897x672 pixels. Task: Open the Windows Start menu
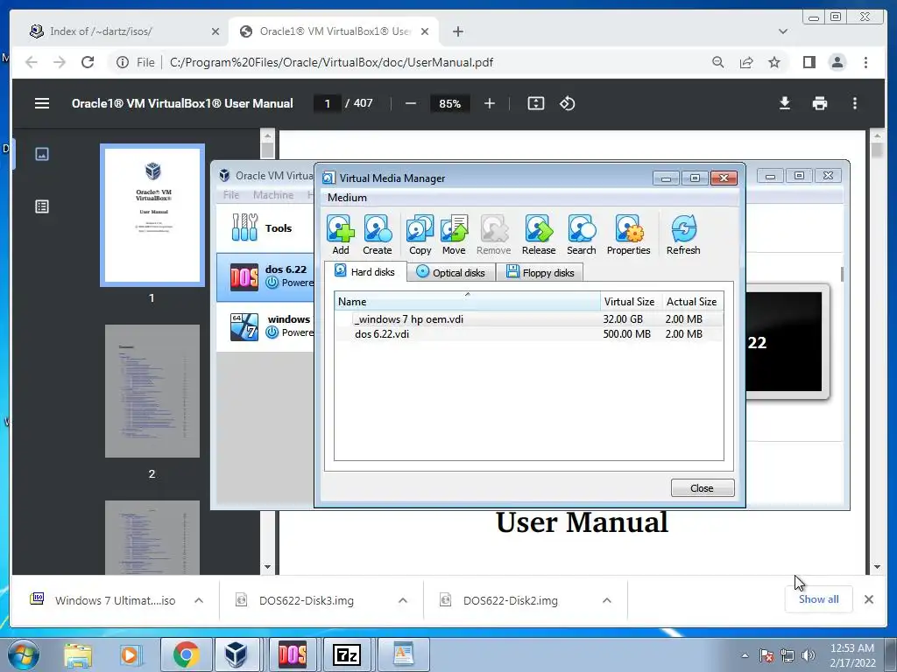23,654
